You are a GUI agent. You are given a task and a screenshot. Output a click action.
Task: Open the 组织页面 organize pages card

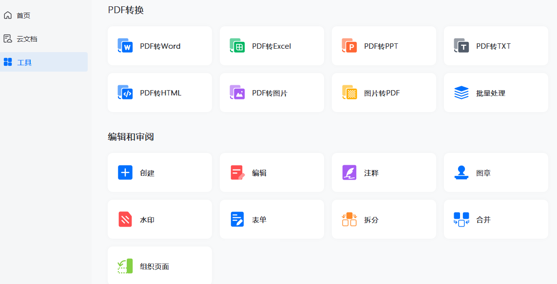tap(160, 265)
